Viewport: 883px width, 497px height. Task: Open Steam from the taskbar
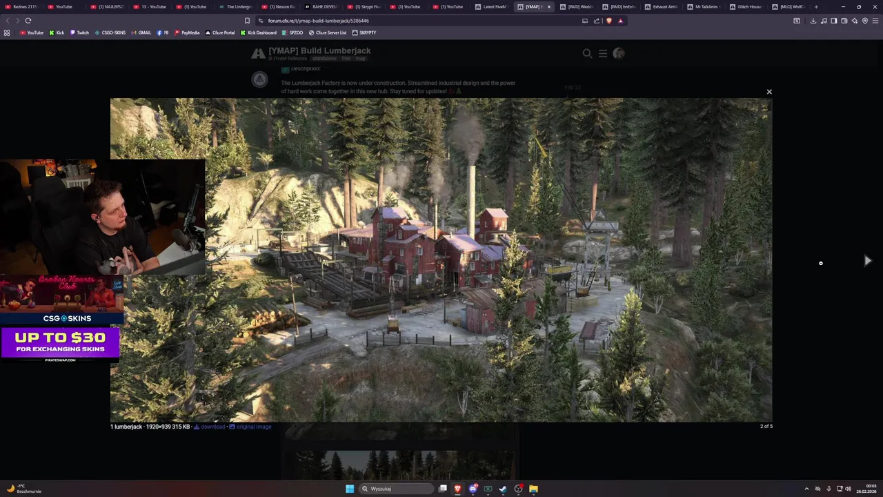503,489
